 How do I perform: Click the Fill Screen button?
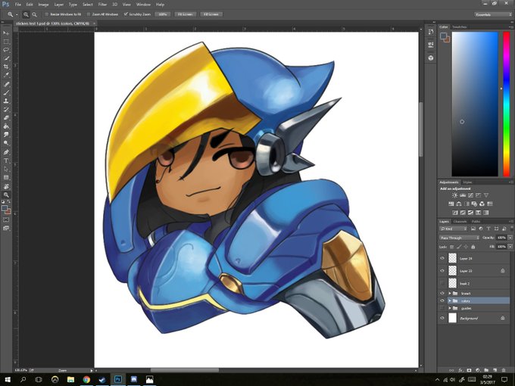(x=211, y=14)
